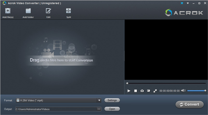This screenshot has height=115, width=208.
Task: Open the format Settings button
Action: pyautogui.click(x=112, y=100)
